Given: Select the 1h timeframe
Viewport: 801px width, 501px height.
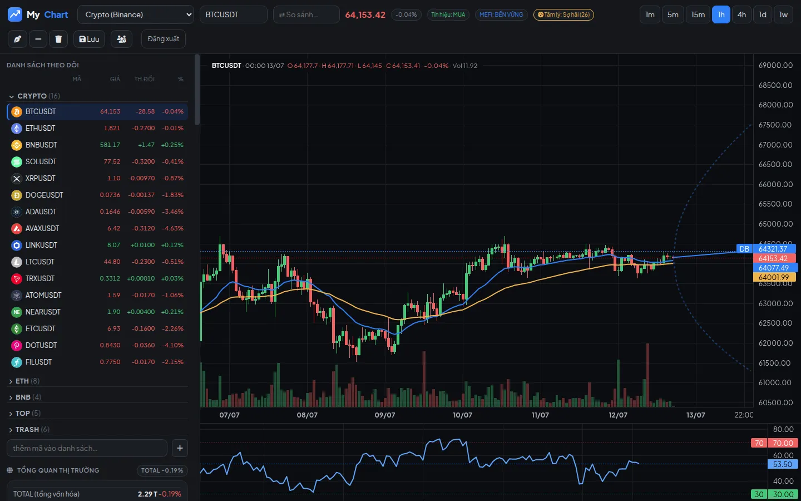Looking at the screenshot, I should [x=721, y=14].
